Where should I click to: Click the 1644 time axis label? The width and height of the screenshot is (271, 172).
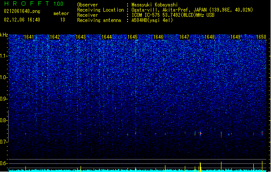[x=107, y=37]
